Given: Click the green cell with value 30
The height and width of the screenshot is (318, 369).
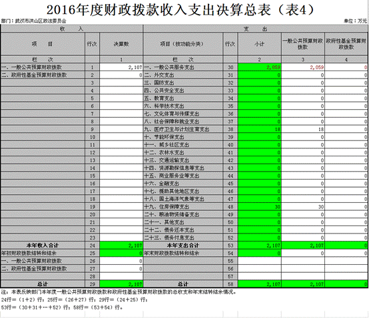Looking at the screenshot, I should 260,207.
